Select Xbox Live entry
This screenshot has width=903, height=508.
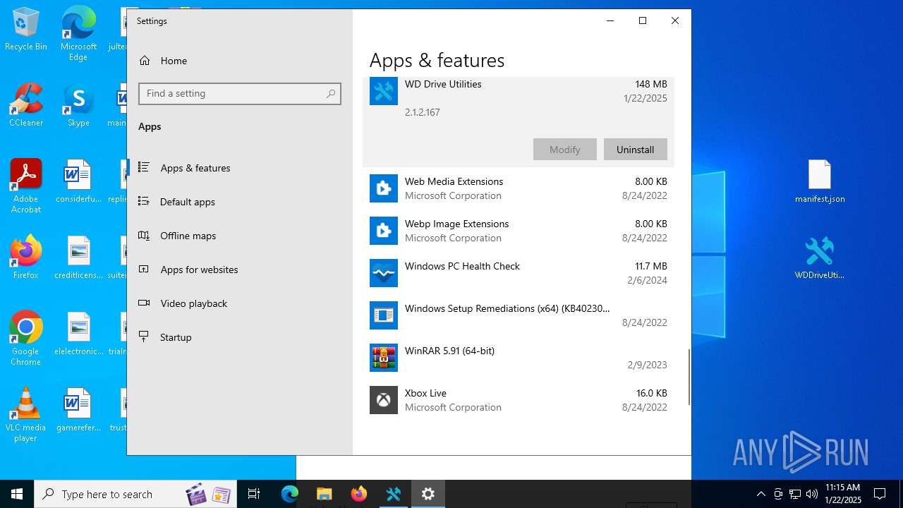pyautogui.click(x=519, y=400)
